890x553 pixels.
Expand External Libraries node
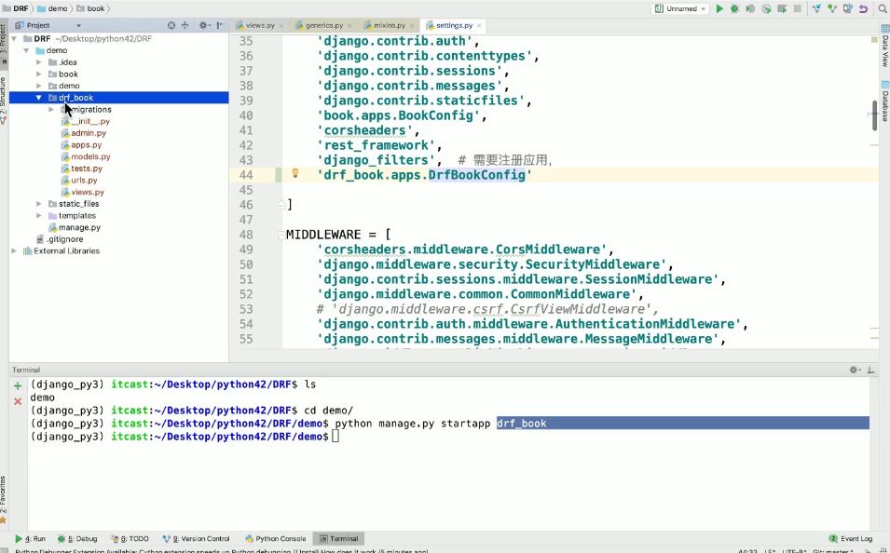tap(15, 251)
